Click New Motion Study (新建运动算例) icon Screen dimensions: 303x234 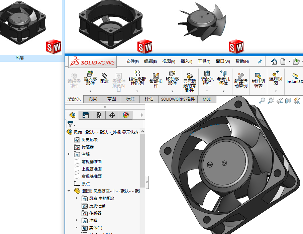coord(241,76)
